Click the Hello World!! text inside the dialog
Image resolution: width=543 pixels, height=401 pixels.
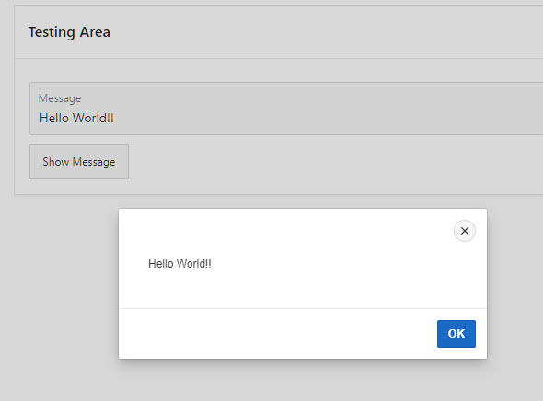(x=179, y=264)
